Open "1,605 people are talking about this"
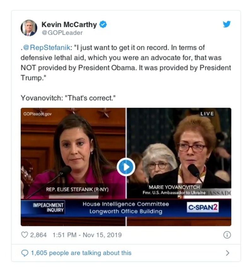252x272 pixels. (x=81, y=253)
